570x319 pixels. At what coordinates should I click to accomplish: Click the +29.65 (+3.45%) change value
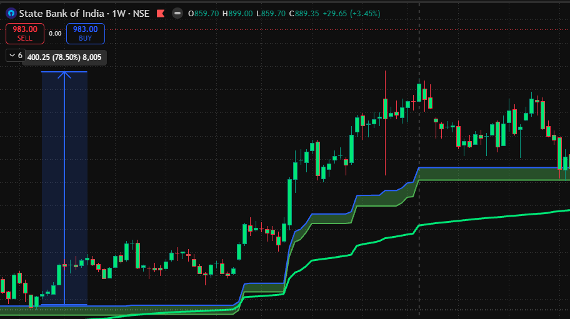[x=351, y=14]
